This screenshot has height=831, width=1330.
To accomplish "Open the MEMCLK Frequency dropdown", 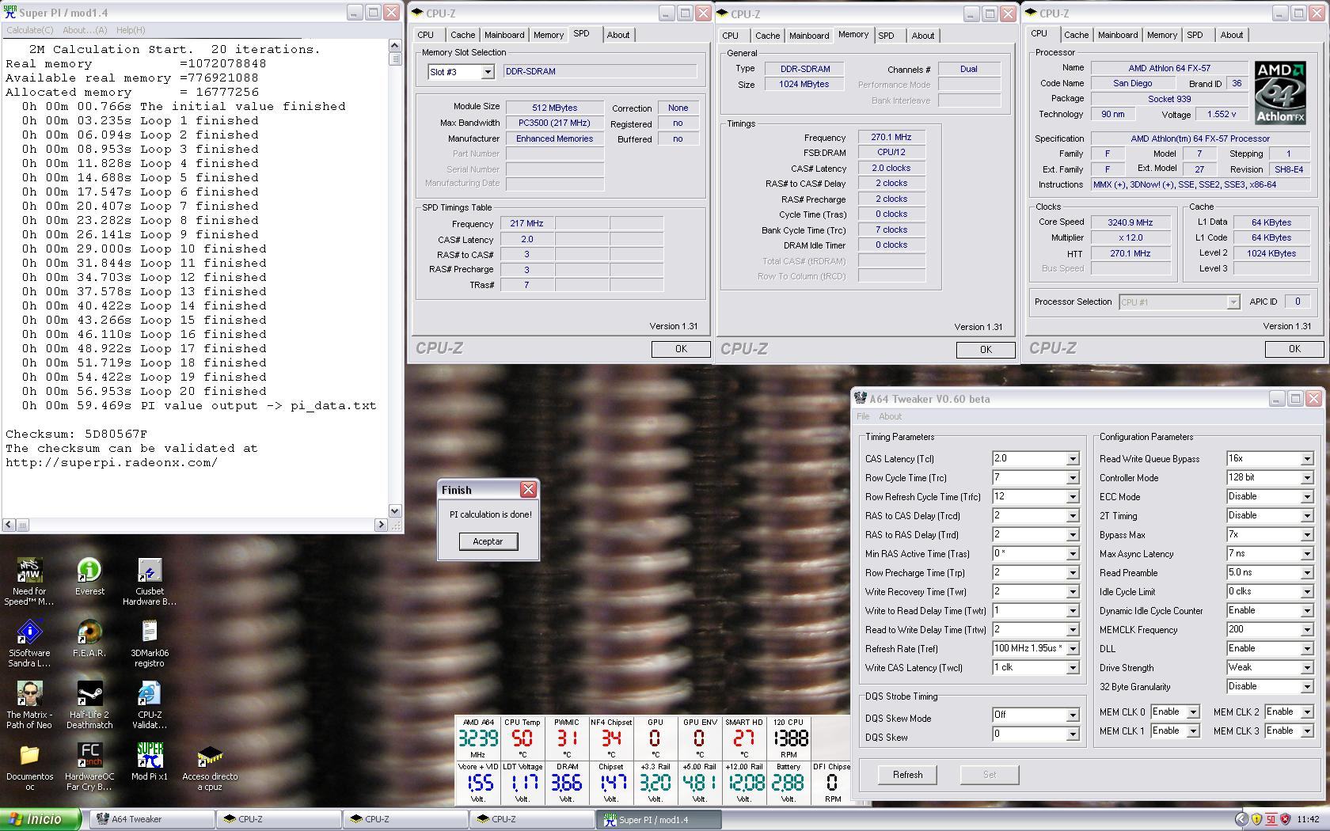I will (1306, 630).
